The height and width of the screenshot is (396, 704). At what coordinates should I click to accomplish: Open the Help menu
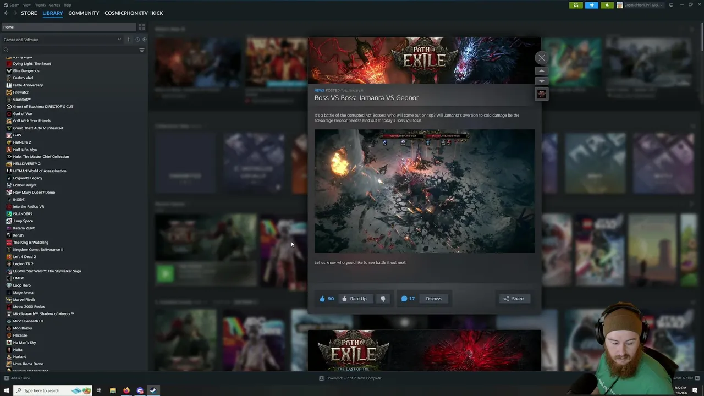click(67, 5)
